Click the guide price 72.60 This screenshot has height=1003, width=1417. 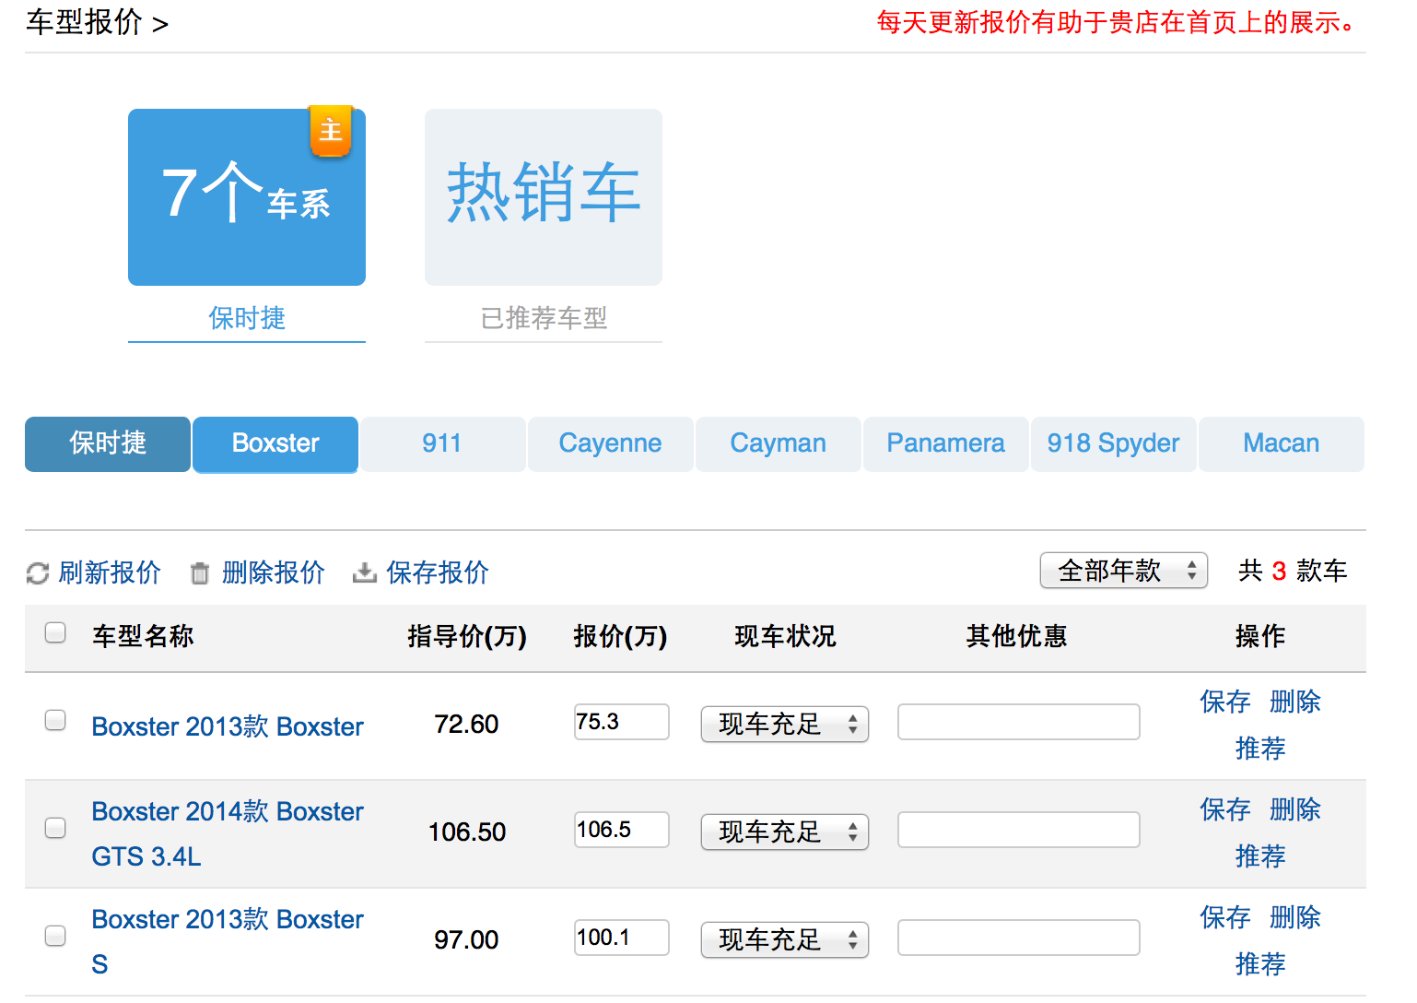(466, 725)
